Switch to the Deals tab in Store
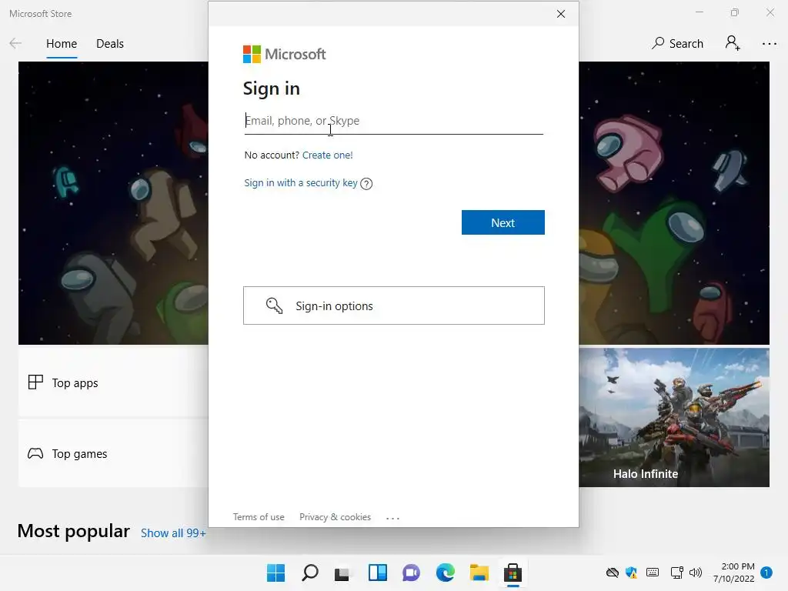The height and width of the screenshot is (591, 788). click(110, 44)
